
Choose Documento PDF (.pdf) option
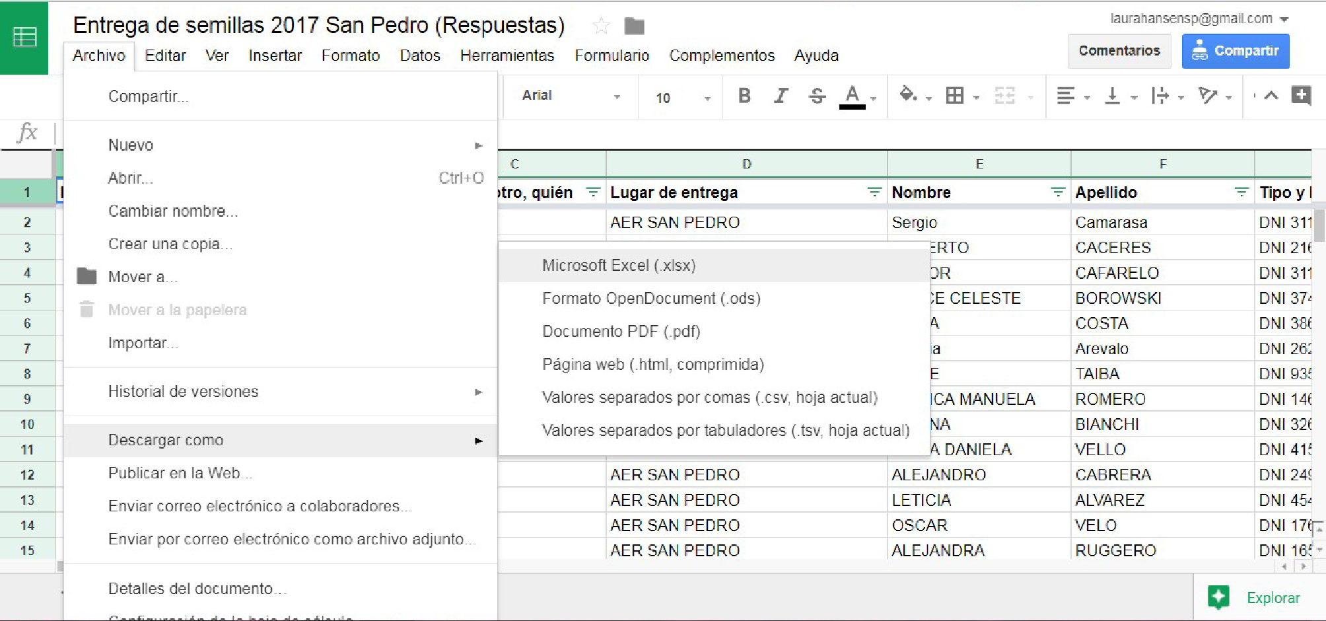621,332
